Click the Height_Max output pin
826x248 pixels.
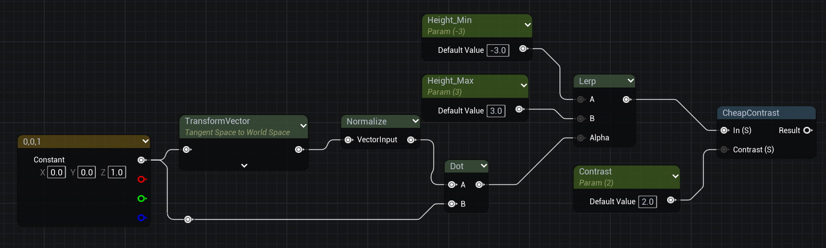click(x=519, y=109)
